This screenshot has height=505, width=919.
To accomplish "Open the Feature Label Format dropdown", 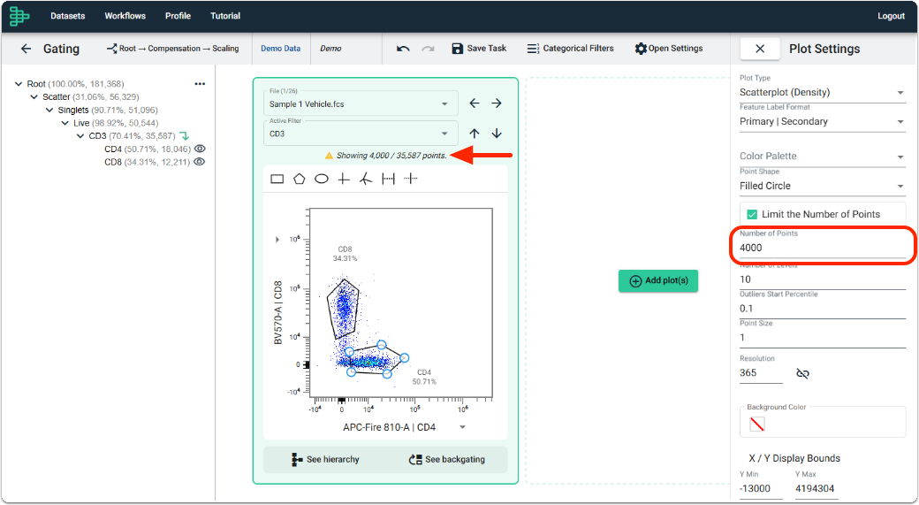I will pyautogui.click(x=823, y=121).
